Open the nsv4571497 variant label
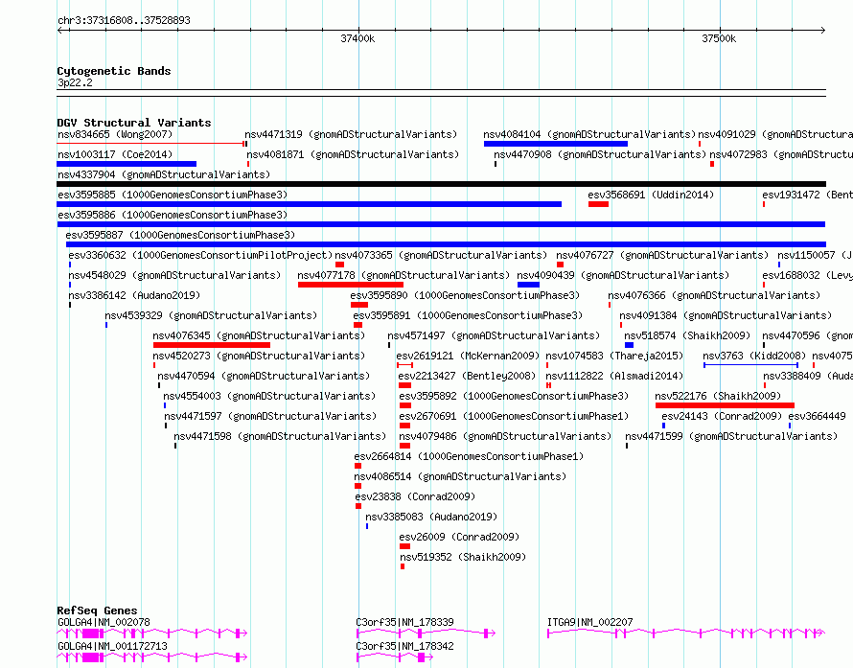This screenshot has height=668, width=853. click(494, 335)
